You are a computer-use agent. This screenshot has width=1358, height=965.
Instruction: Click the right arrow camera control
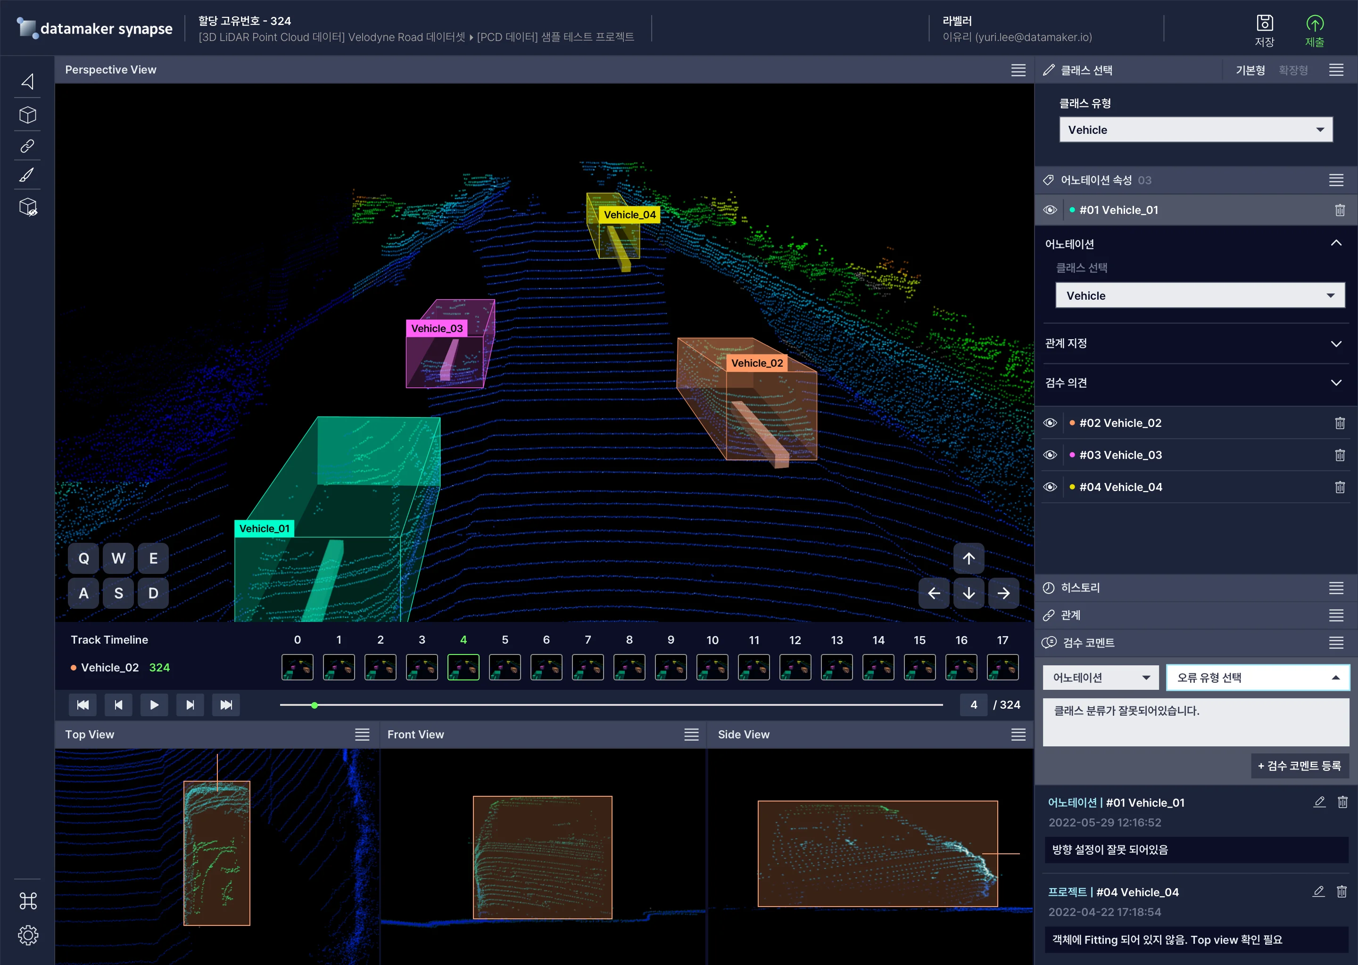(x=1003, y=593)
